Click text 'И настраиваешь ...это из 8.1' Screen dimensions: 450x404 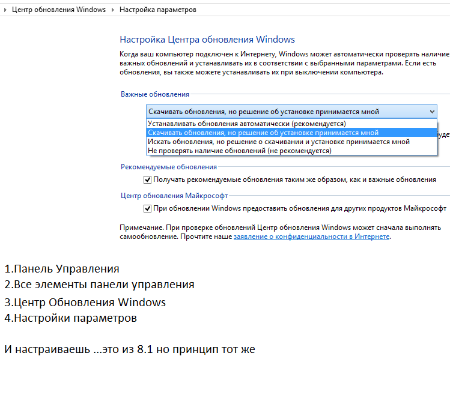click(x=79, y=349)
